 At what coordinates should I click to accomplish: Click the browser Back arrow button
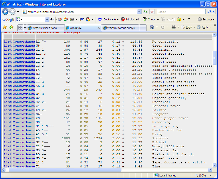point(6,12)
